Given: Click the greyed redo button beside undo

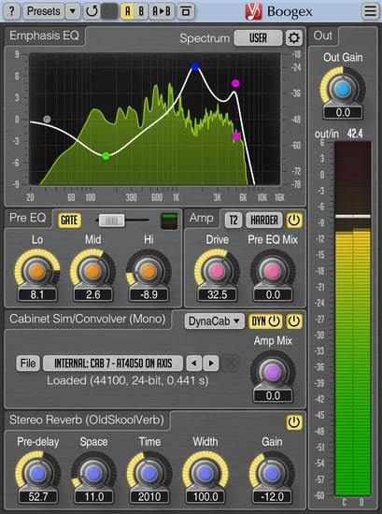Looking at the screenshot, I should pos(109,11).
